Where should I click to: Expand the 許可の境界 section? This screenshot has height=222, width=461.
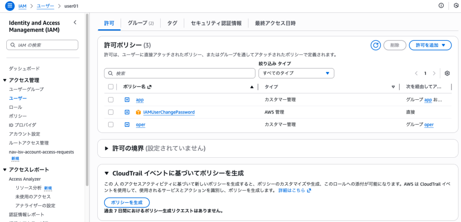click(x=107, y=148)
